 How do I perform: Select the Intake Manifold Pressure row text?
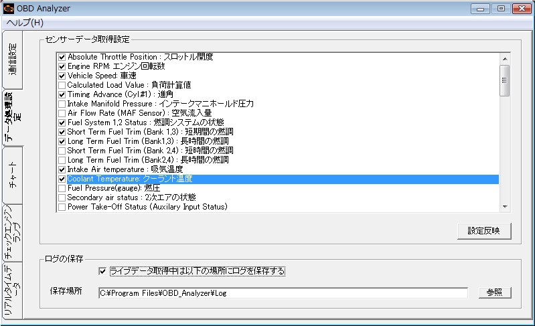coord(160,104)
